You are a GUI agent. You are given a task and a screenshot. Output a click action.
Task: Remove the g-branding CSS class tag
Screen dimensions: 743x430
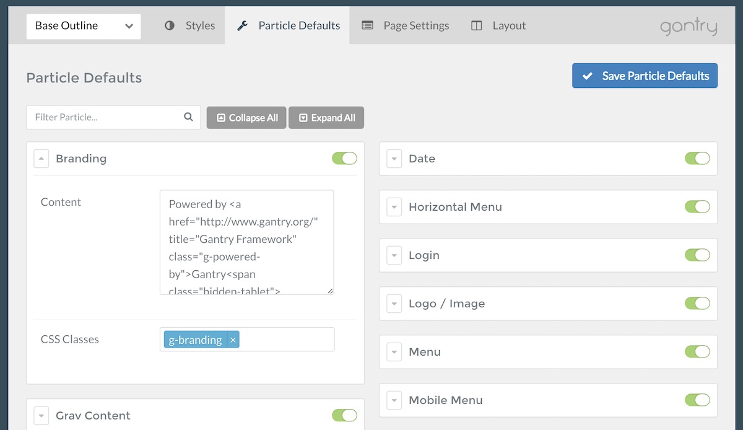point(233,340)
